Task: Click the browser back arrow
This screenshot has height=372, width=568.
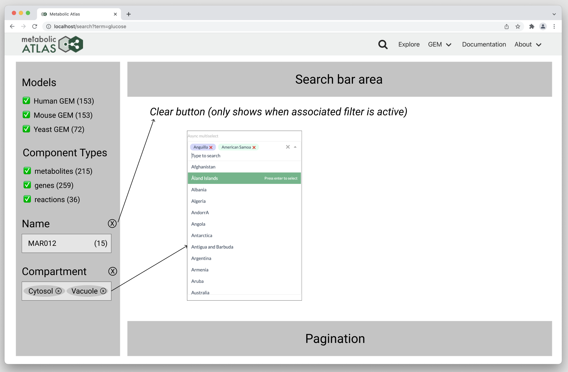Action: (x=12, y=26)
